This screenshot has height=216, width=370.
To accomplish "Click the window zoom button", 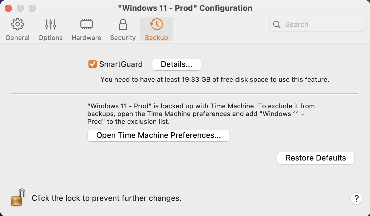I will pos(32,8).
